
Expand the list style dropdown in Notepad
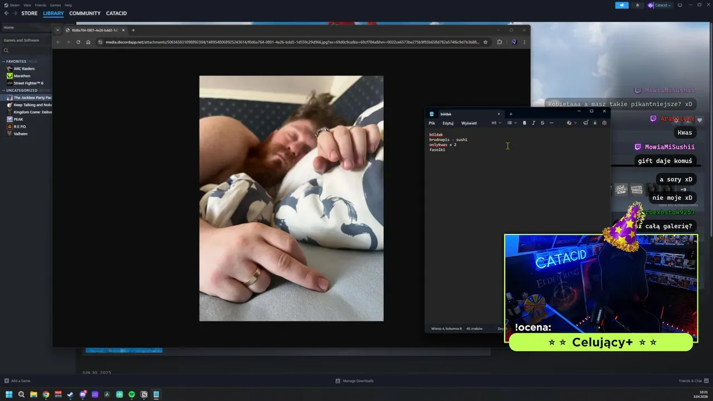tap(512, 123)
